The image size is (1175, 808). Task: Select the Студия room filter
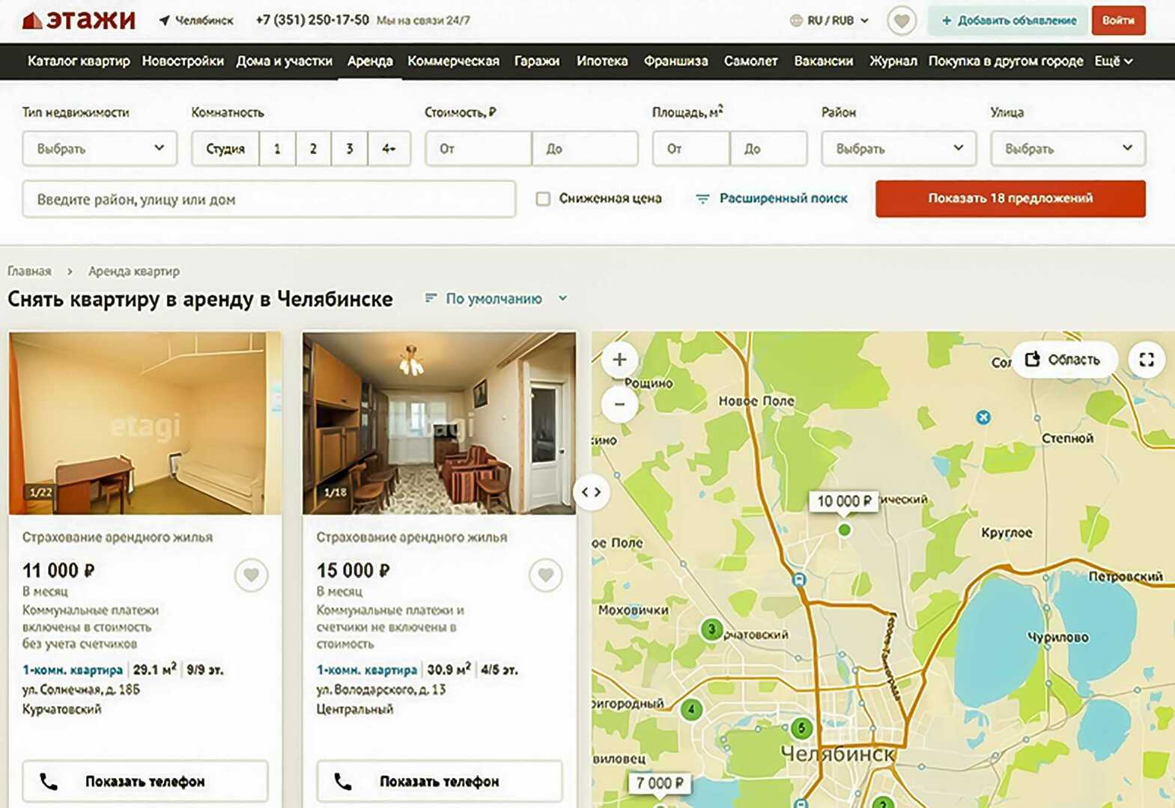click(x=225, y=149)
